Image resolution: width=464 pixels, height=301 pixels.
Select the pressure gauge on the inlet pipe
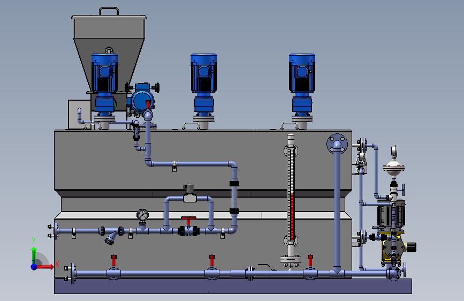click(143, 215)
